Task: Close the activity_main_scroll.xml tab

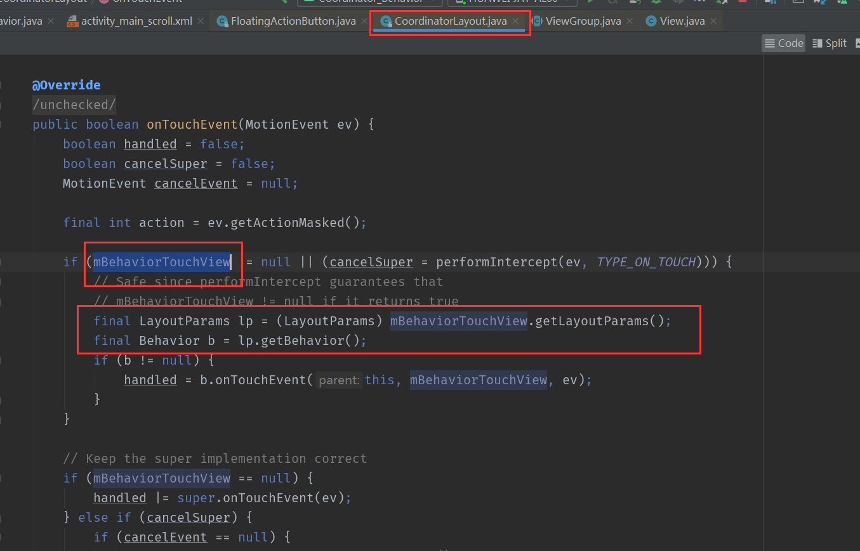Action: [201, 21]
